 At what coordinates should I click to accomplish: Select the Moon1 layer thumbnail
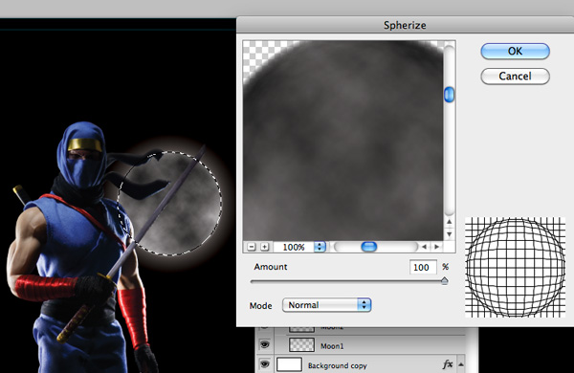tap(301, 345)
